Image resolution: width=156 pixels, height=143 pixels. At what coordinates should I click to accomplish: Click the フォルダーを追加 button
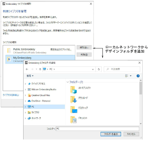[x=111, y=134]
